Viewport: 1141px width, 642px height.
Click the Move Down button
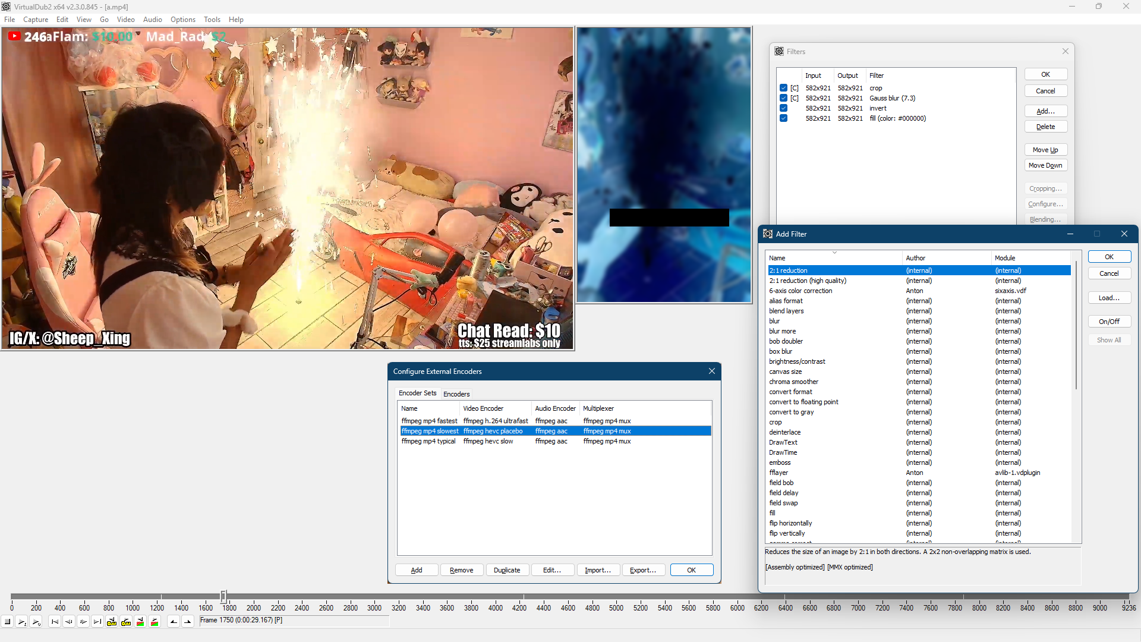(1045, 165)
